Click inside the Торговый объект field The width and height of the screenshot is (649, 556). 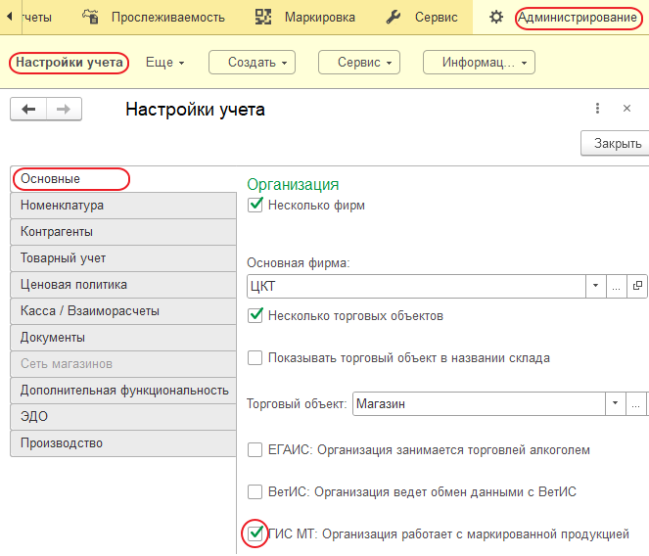(x=476, y=403)
